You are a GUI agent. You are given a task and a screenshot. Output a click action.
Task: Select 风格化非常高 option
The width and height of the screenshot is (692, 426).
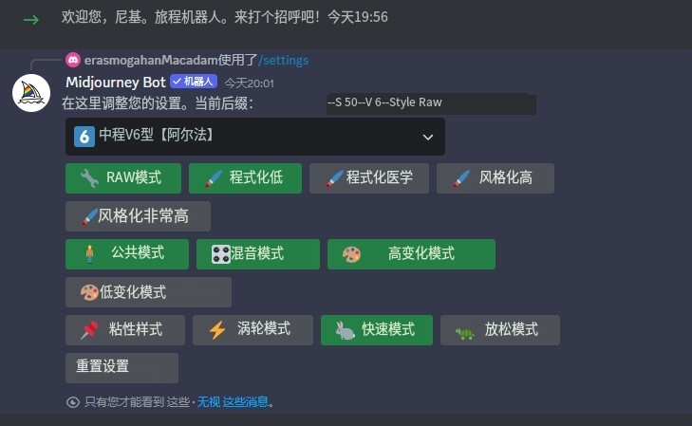[x=139, y=216]
